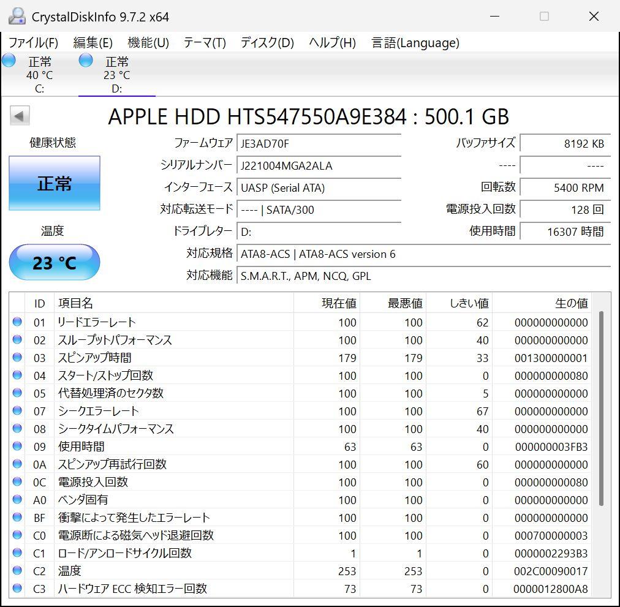Click the standard field ATA8-ACS version 6

coord(423,254)
